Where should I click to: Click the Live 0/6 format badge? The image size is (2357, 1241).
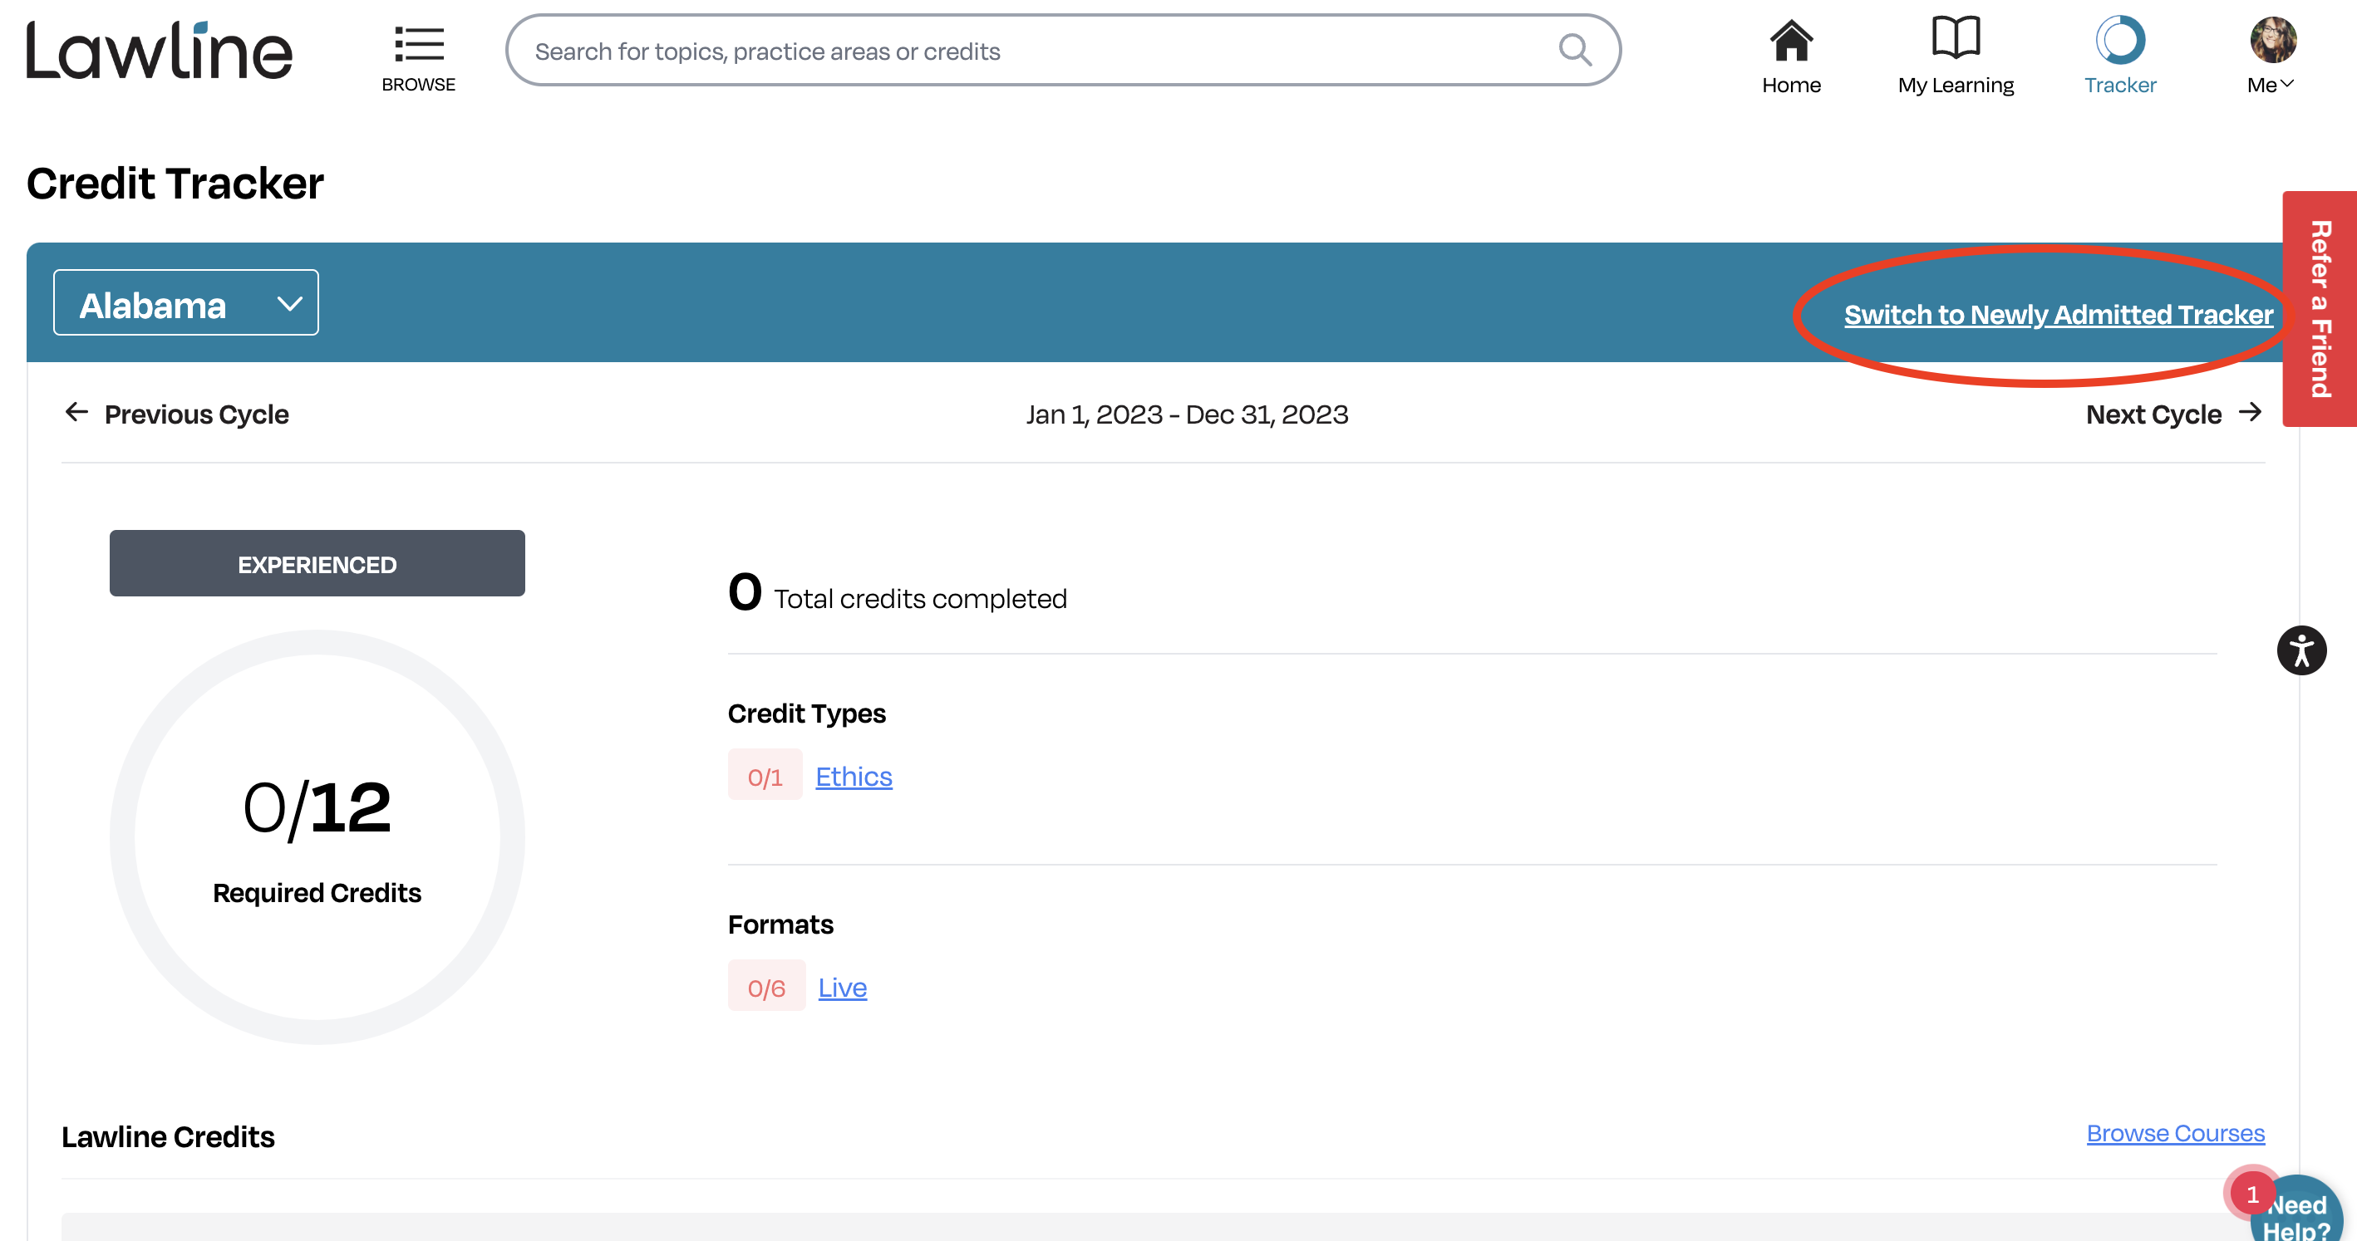(x=767, y=986)
